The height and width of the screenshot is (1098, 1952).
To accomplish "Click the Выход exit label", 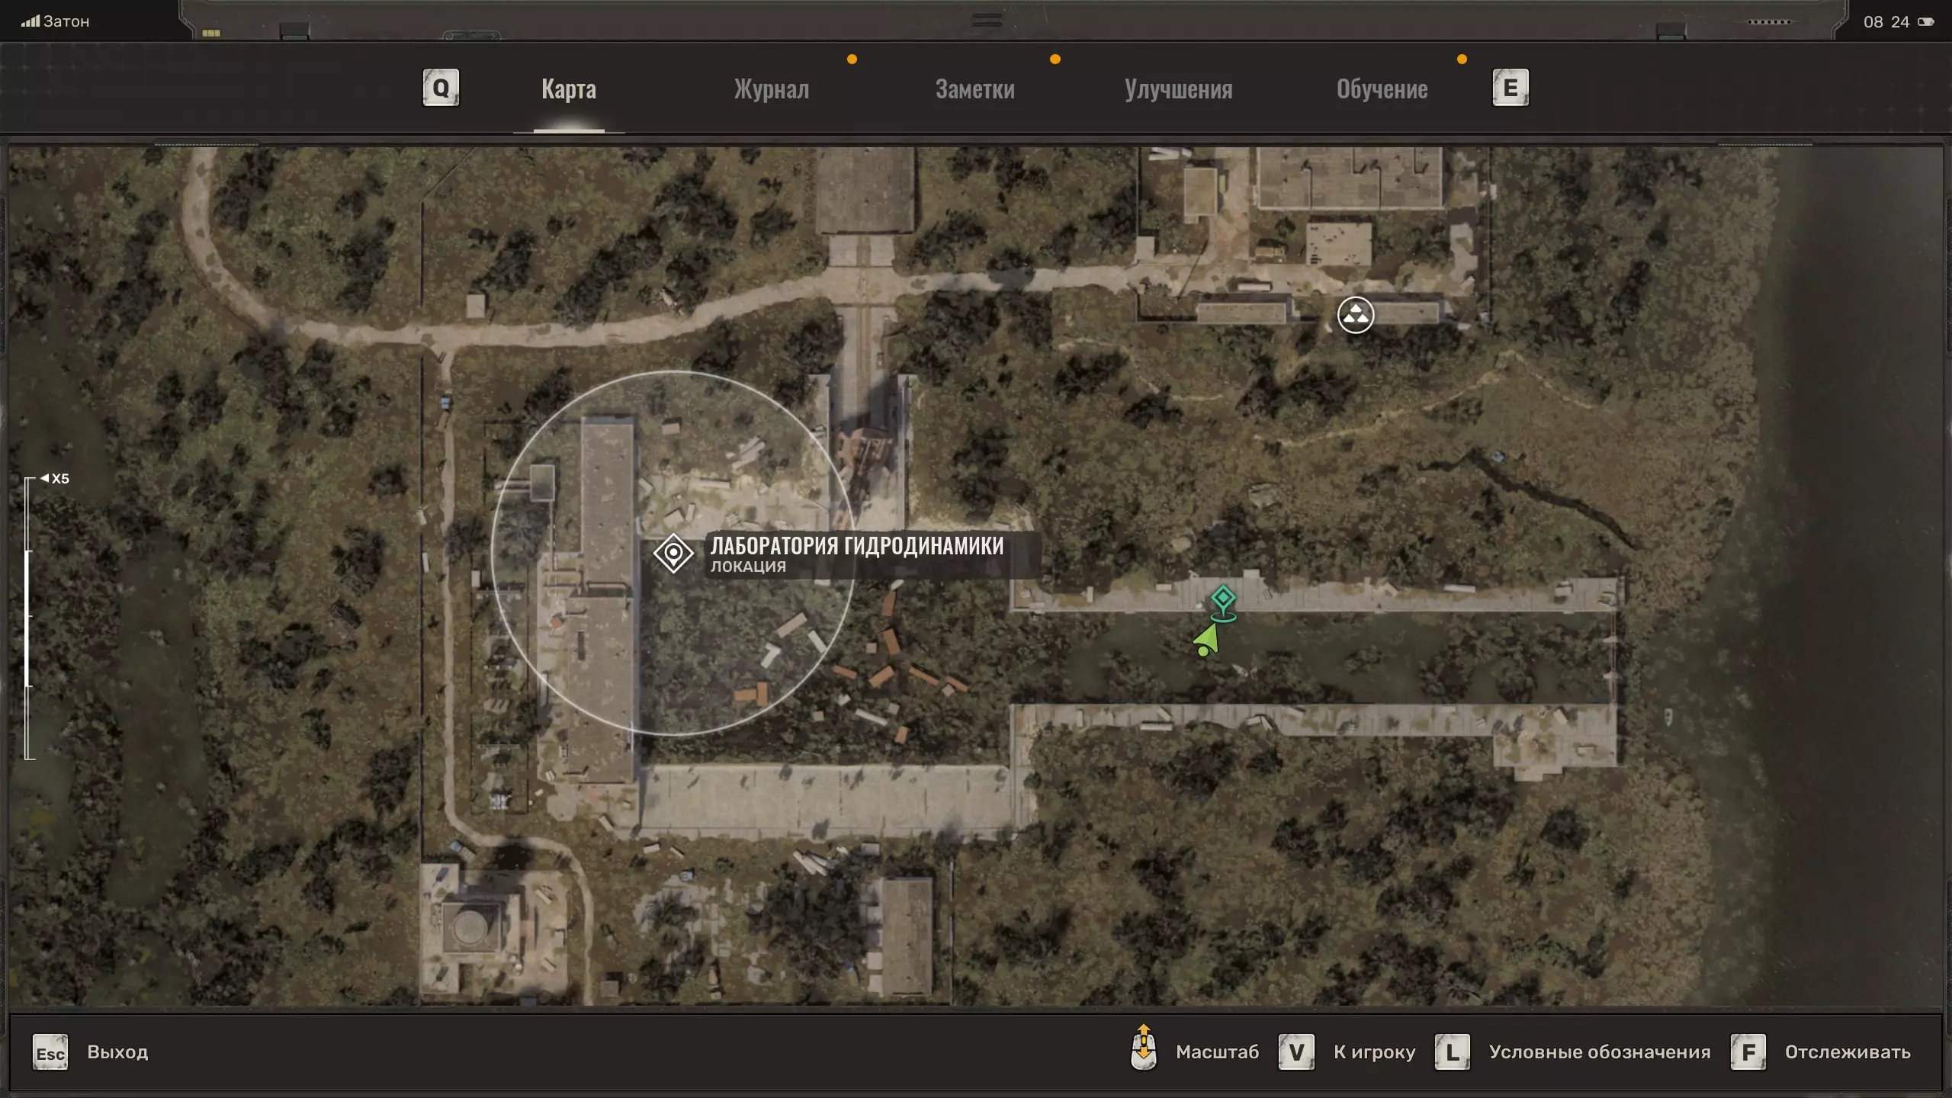I will point(117,1052).
